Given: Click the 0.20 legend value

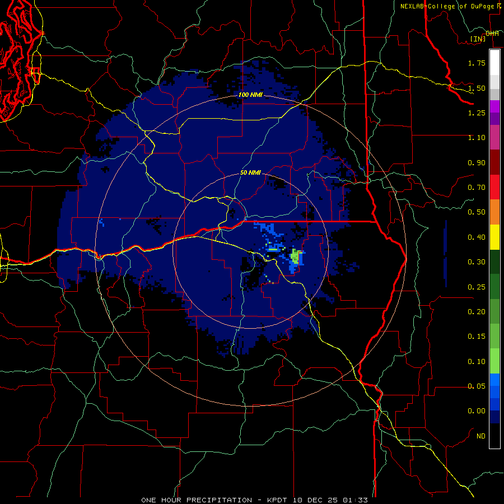Looking at the screenshot, I should 477,312.
